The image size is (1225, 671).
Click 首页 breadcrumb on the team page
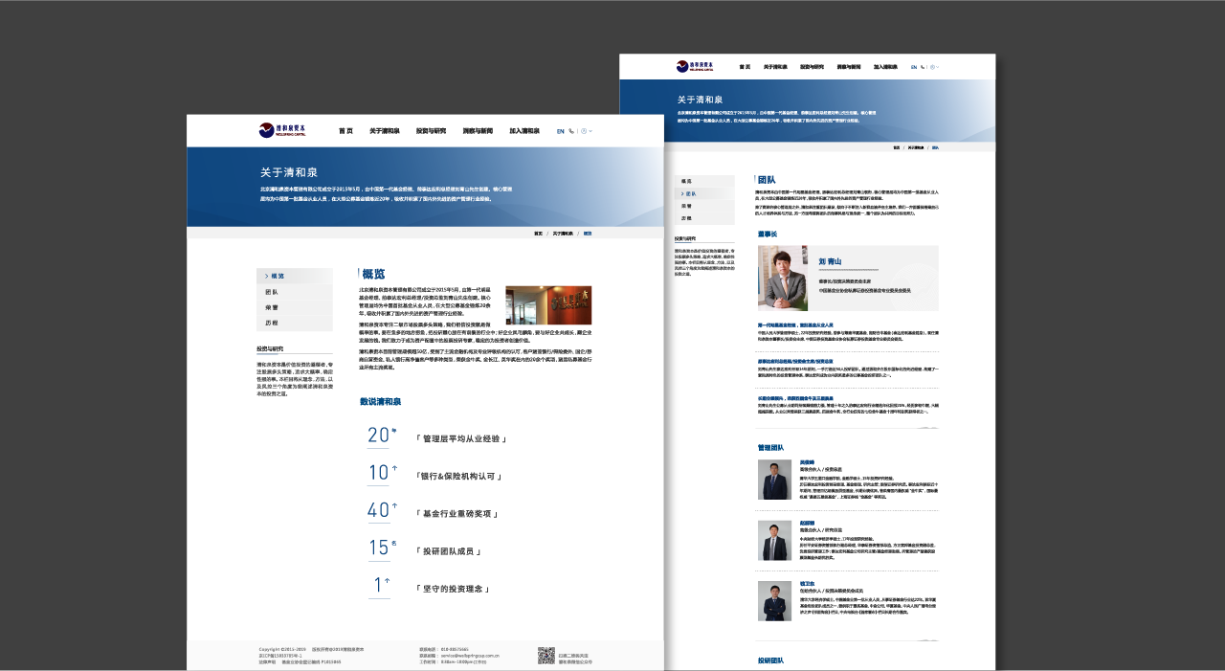(x=897, y=147)
